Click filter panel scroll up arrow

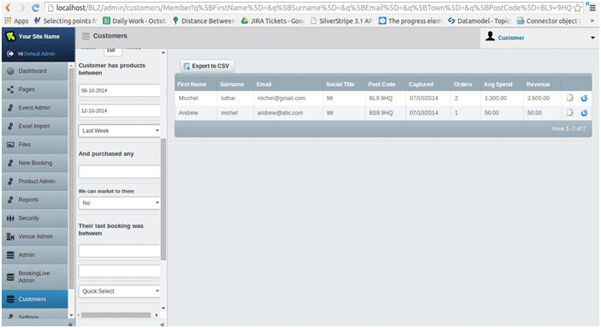coord(164,52)
